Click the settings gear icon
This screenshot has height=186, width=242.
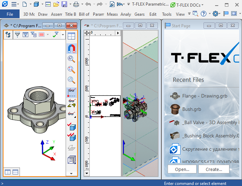[215, 14]
